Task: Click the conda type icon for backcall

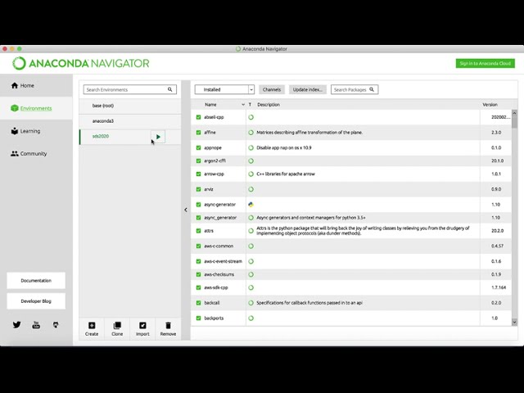Action: click(251, 303)
